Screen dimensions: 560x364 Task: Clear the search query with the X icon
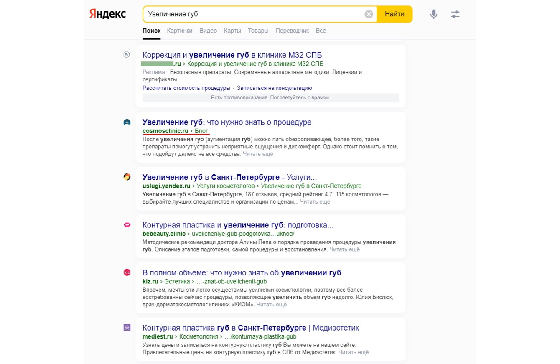pos(369,14)
